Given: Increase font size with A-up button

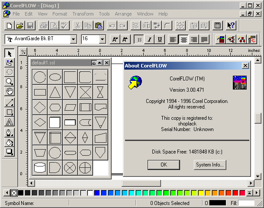Looking at the screenshot, I should coord(125,40).
